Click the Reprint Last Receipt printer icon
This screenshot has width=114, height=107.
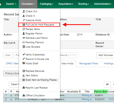[23, 87]
